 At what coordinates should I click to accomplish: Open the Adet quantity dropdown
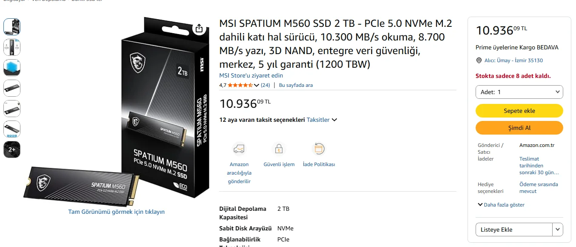click(519, 92)
